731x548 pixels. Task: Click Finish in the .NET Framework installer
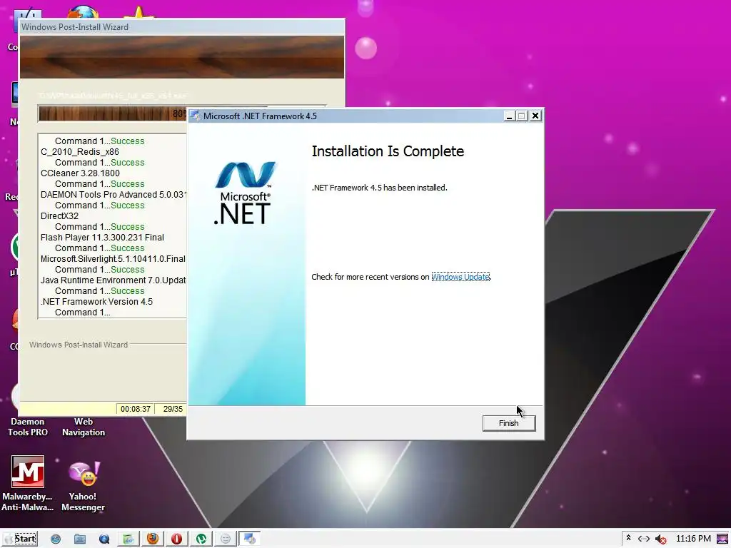point(508,423)
